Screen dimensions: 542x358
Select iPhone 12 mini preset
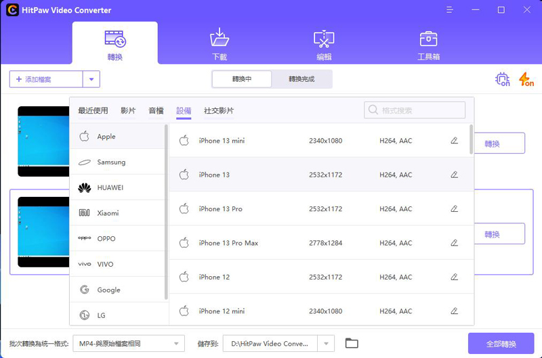[321, 310]
